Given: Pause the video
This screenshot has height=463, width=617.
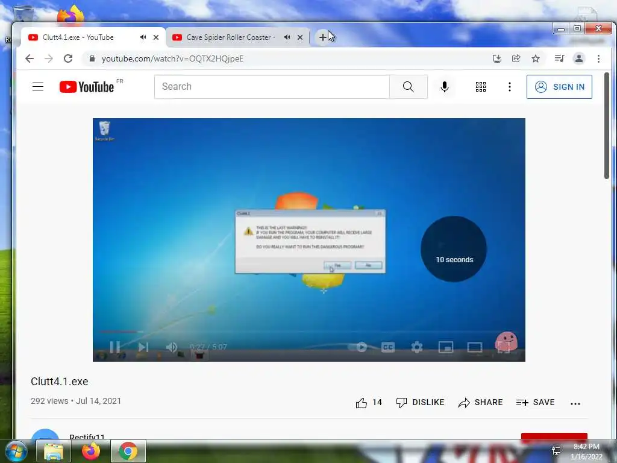Looking at the screenshot, I should tap(114, 347).
